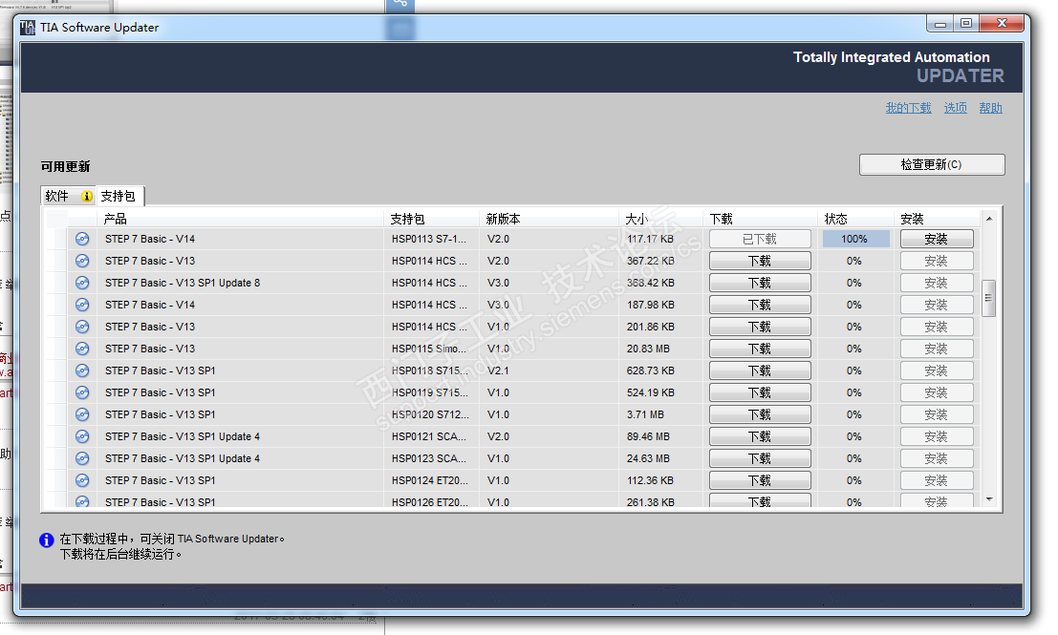Select the 89.46 MB size cell
Viewport: 1058px width, 635px height.
click(x=648, y=436)
